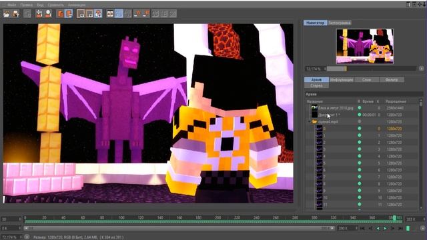Click the underlined B image icon
The image size is (427, 240).
click(x=146, y=13)
